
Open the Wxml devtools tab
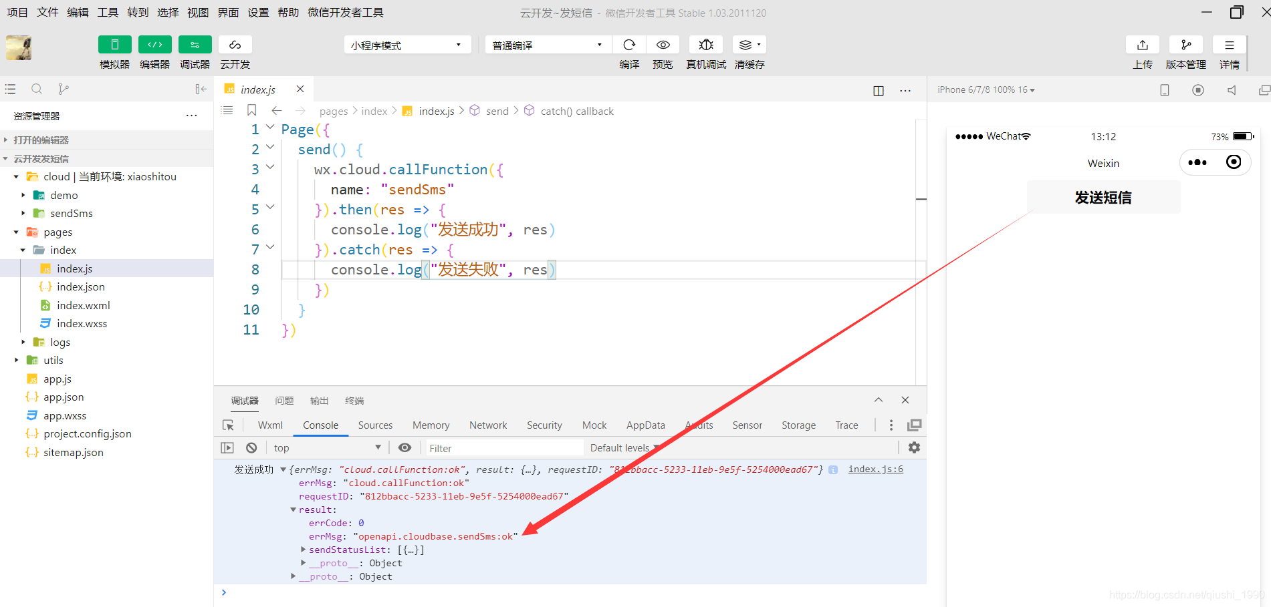pyautogui.click(x=270, y=425)
